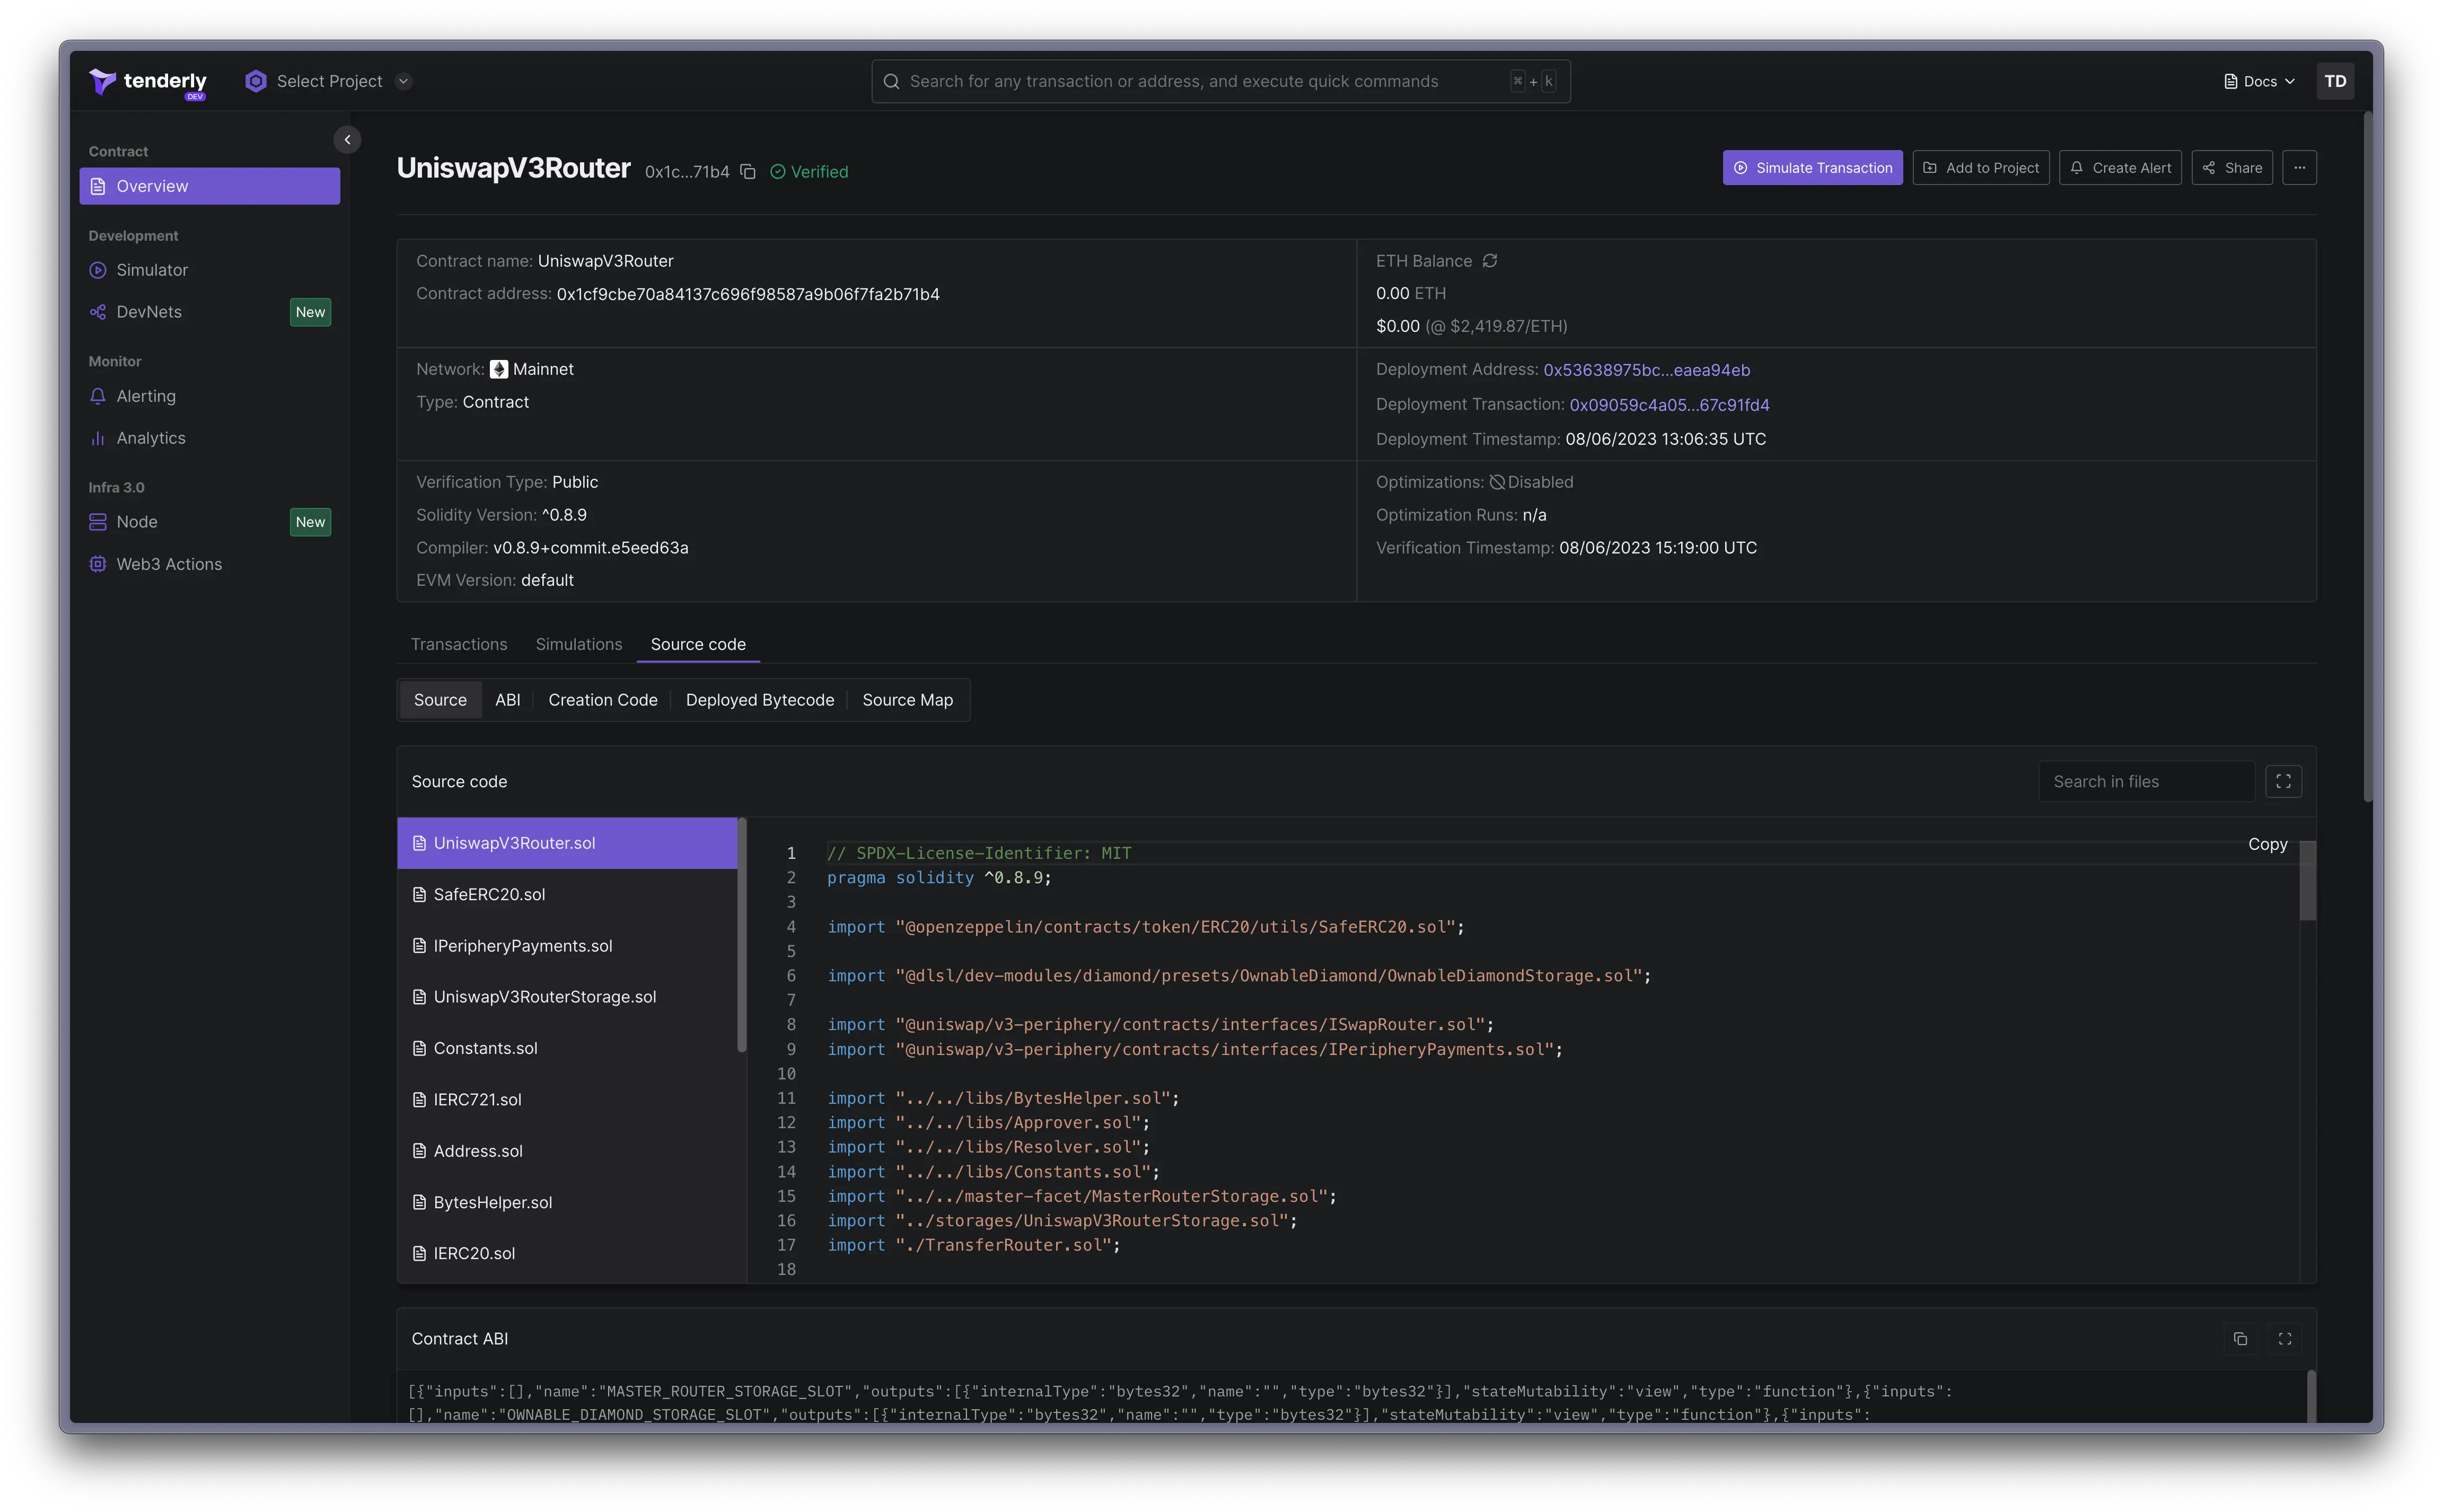Image resolution: width=2443 pixels, height=1512 pixels.
Task: Expand the Docs dropdown
Action: pos(2258,81)
